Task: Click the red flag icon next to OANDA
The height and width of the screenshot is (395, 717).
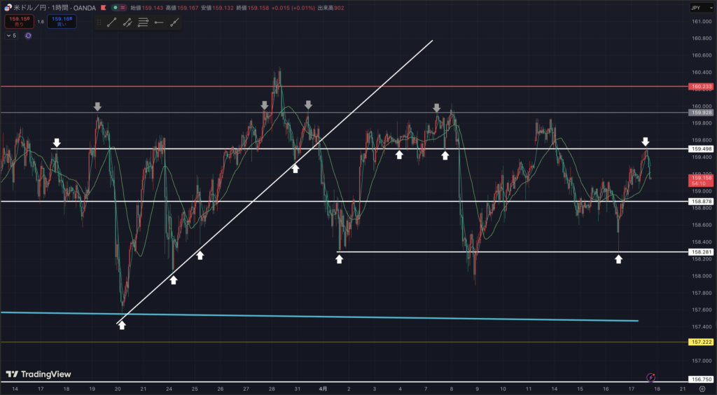Action: point(104,8)
